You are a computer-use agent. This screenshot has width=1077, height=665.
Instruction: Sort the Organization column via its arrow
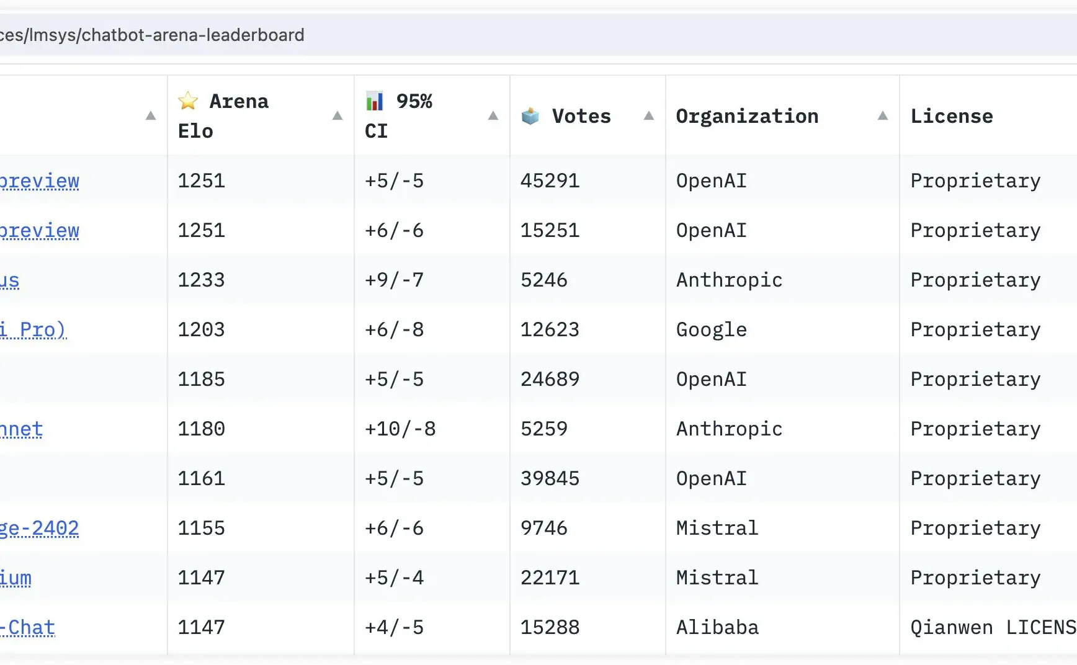tap(883, 116)
